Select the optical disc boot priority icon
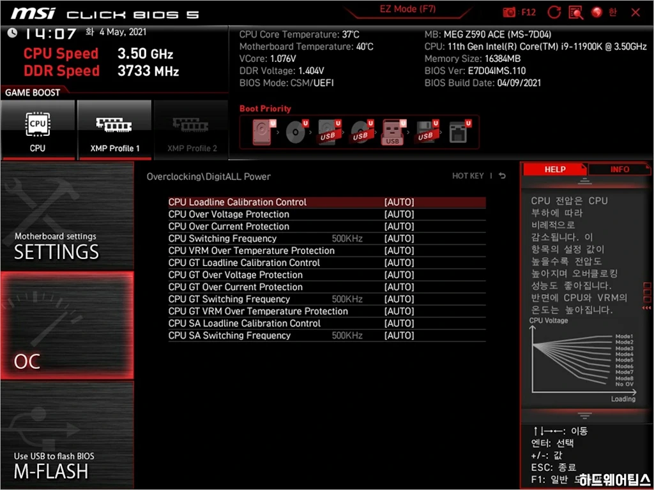The image size is (654, 490). click(297, 132)
